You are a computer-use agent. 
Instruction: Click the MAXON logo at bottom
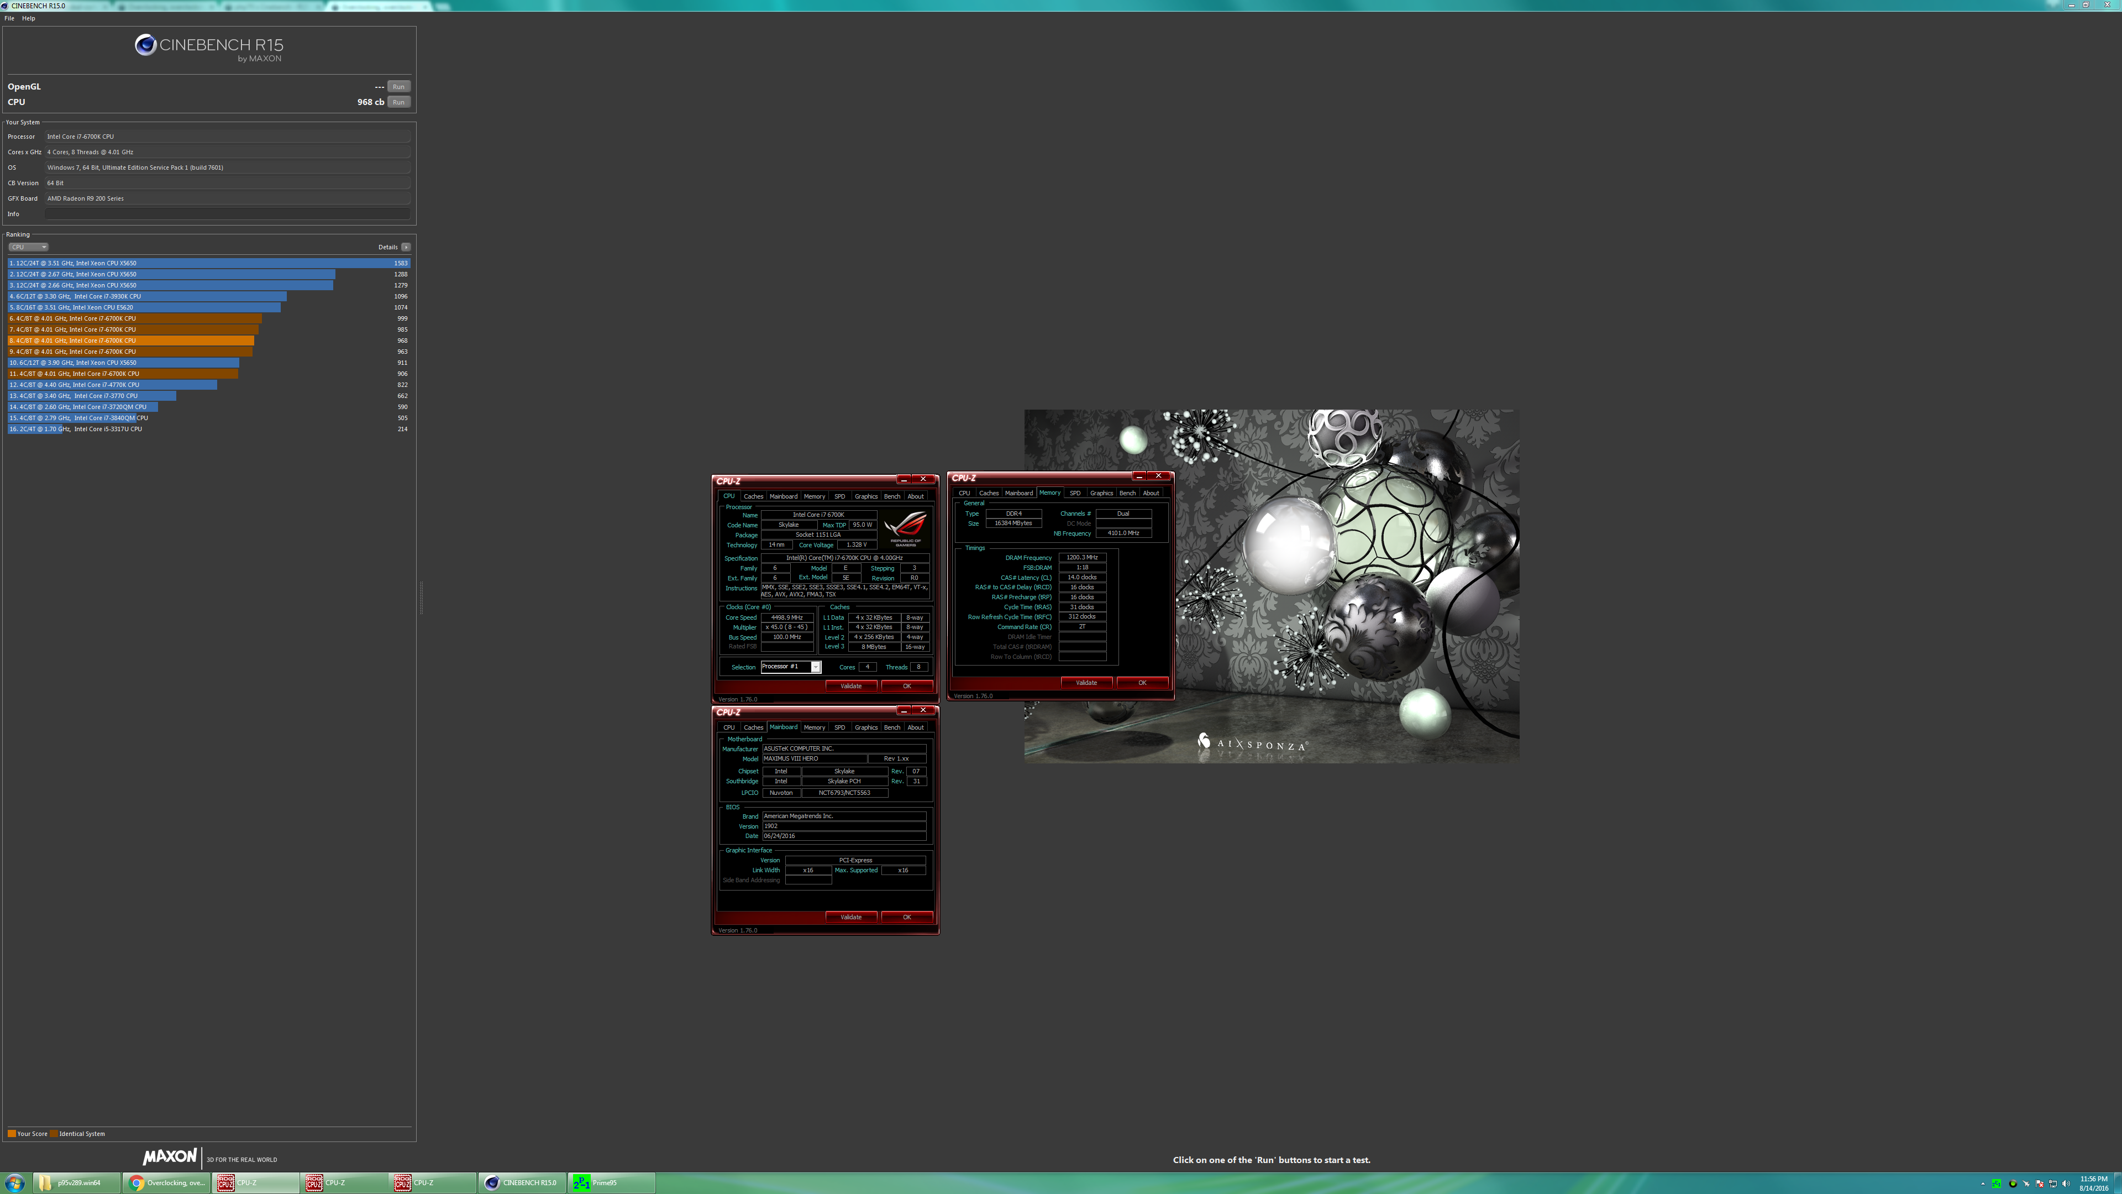click(171, 1157)
